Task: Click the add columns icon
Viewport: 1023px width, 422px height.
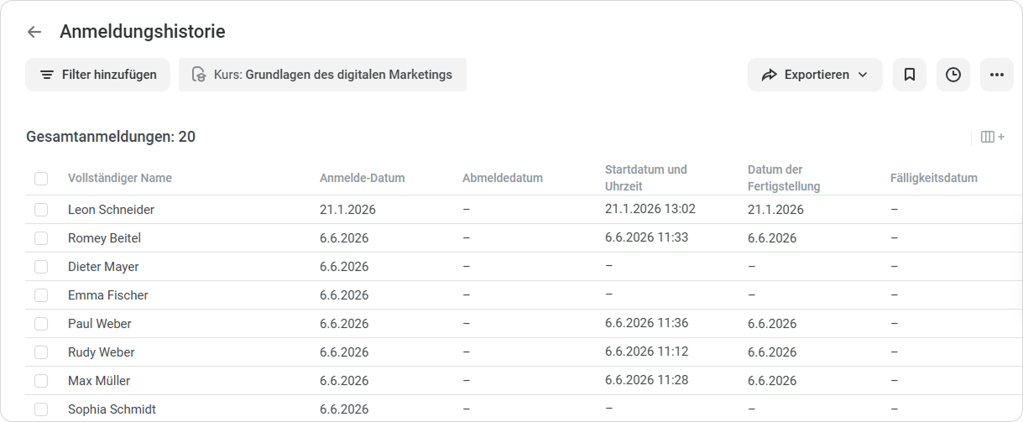Action: 993,137
